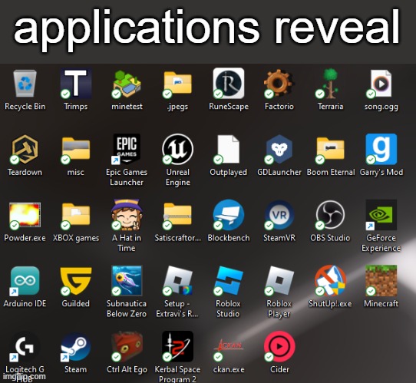Select the Ctrl Alt Ego icon
Image resolution: width=416 pixels, height=383 pixels.
coord(127,346)
